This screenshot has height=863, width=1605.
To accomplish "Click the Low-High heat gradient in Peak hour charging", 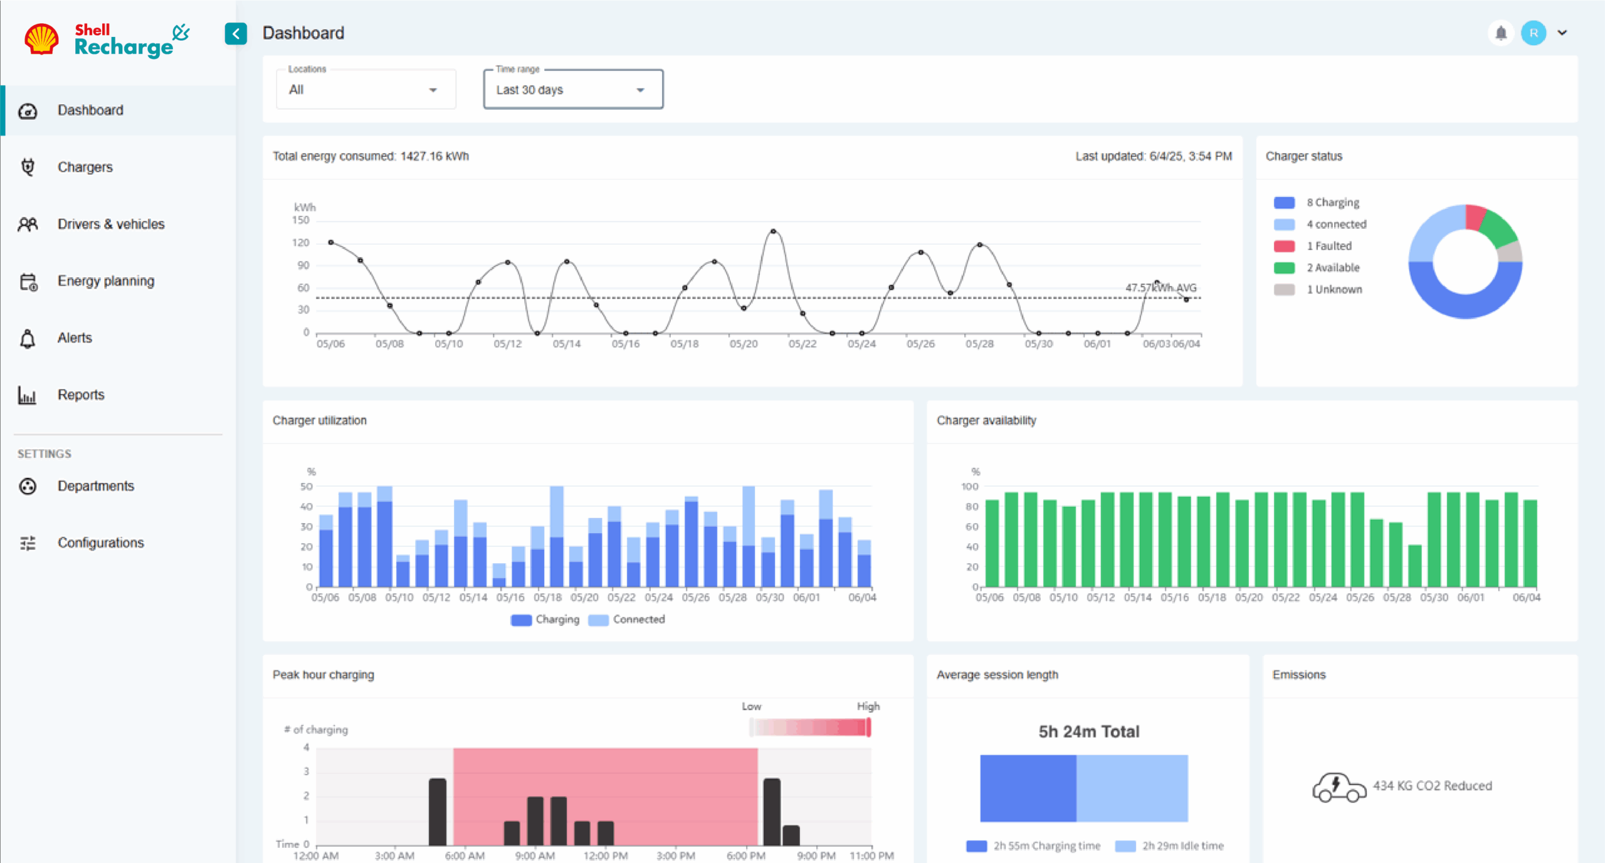I will click(x=809, y=728).
